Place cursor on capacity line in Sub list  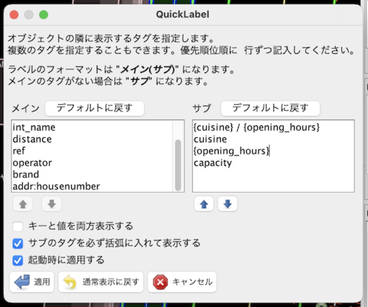click(213, 163)
